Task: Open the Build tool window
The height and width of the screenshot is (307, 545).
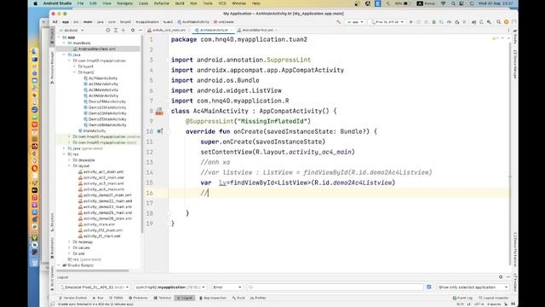Action: point(238,298)
